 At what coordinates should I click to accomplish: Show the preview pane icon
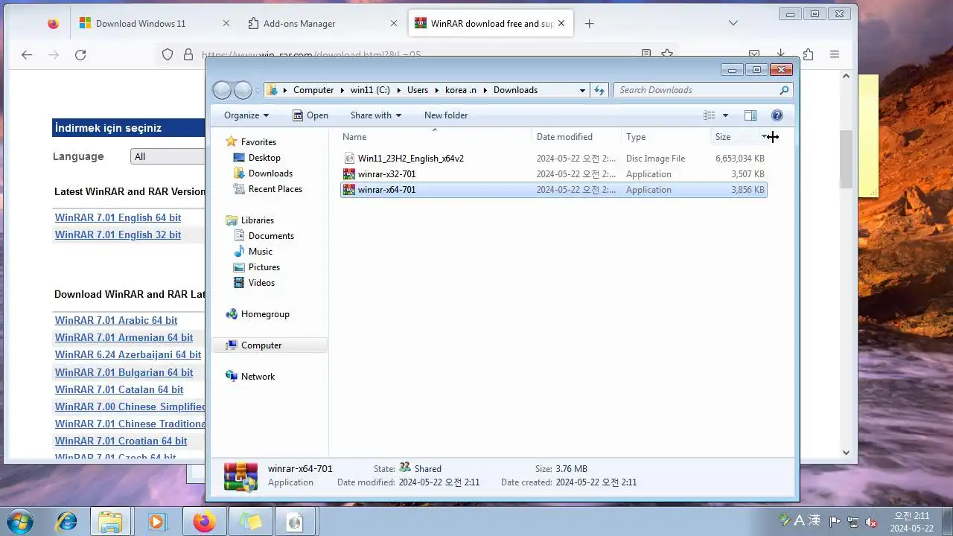750,115
